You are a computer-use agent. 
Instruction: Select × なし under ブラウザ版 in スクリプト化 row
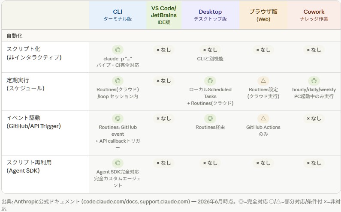pyautogui.click(x=263, y=50)
